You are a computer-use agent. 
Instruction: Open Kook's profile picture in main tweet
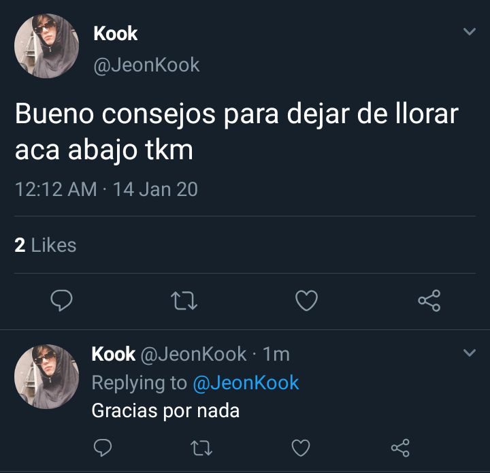point(46,46)
